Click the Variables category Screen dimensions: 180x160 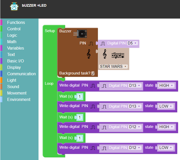pos(15,48)
